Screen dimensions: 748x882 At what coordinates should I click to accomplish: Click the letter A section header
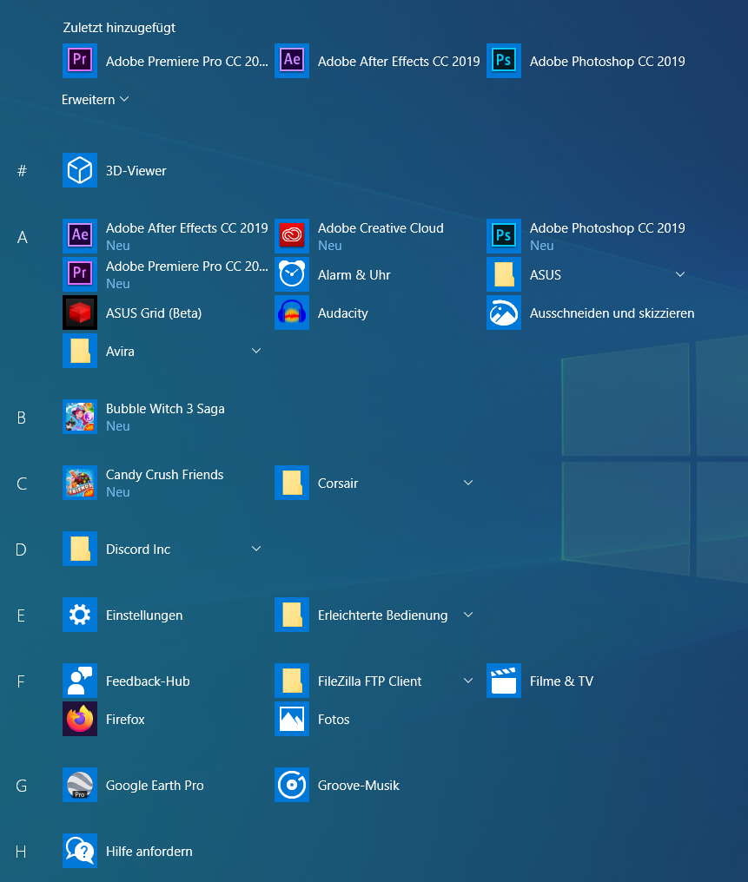pyautogui.click(x=22, y=237)
